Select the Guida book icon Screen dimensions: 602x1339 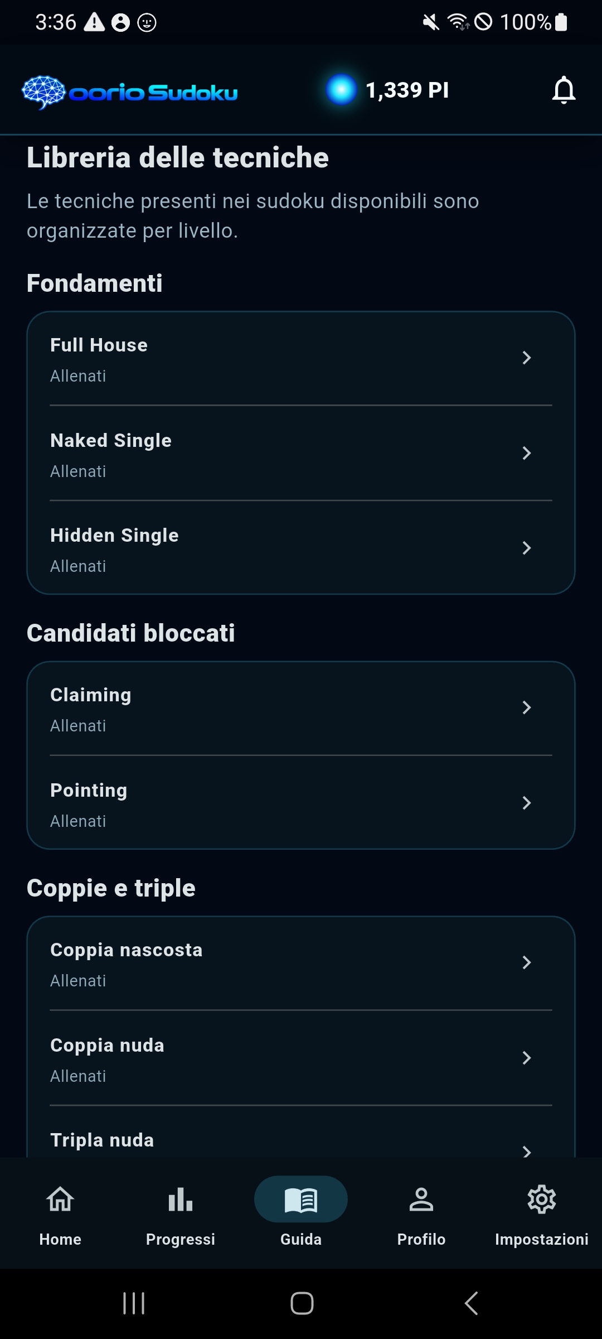point(301,1200)
